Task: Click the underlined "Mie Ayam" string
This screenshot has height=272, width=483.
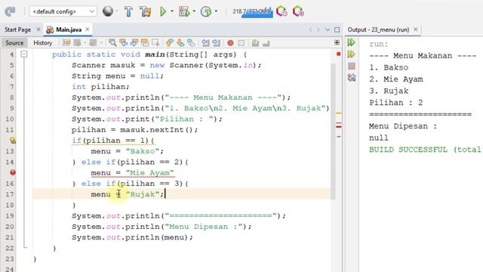Action: (150, 173)
